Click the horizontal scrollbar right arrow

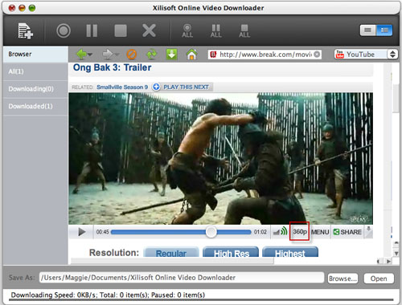point(388,262)
